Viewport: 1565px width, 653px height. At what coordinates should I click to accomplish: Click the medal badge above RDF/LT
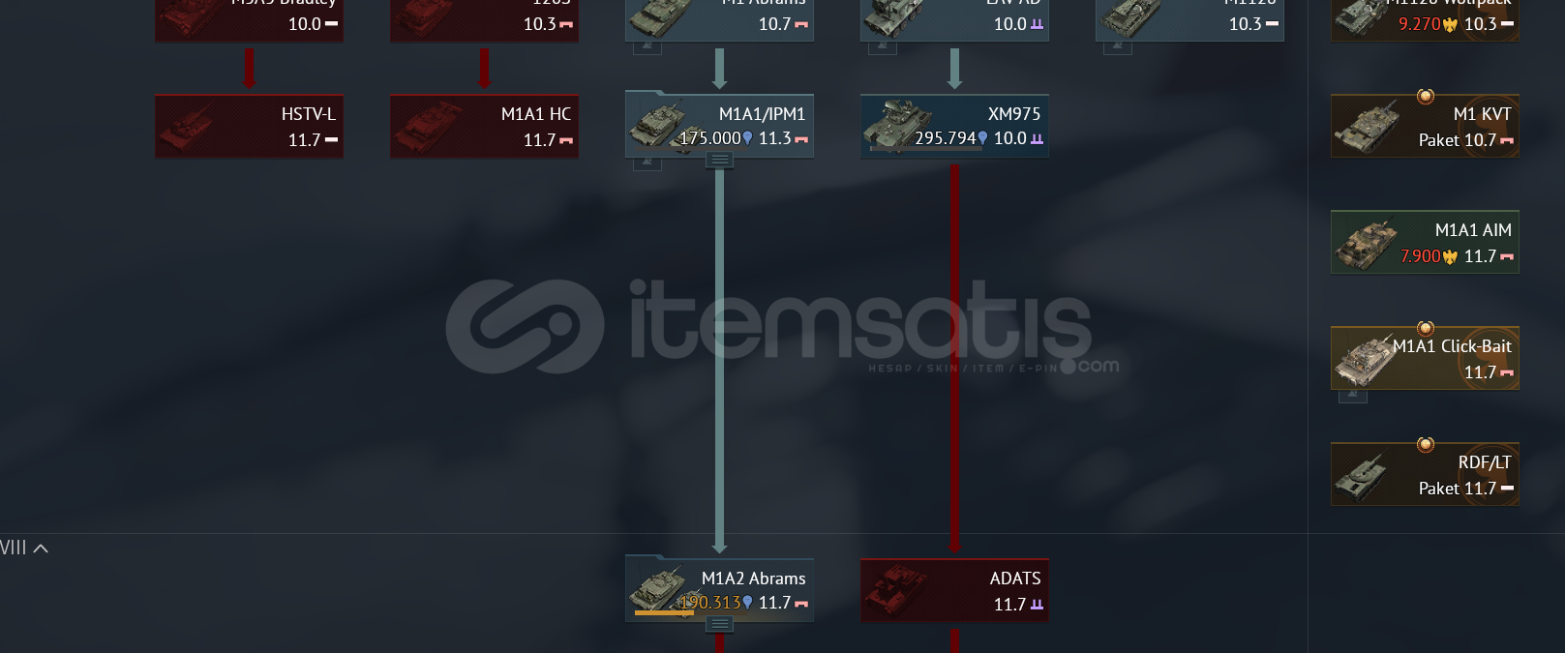coord(1425,444)
